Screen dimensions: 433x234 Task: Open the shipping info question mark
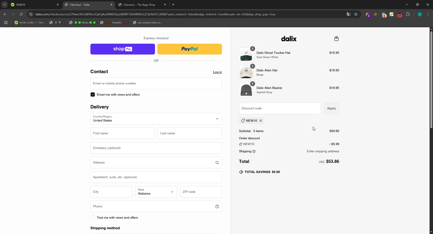[254, 151]
